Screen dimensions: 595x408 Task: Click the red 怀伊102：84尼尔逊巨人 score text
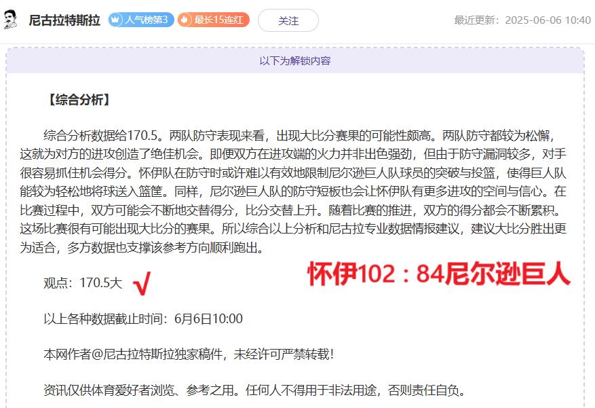(439, 274)
